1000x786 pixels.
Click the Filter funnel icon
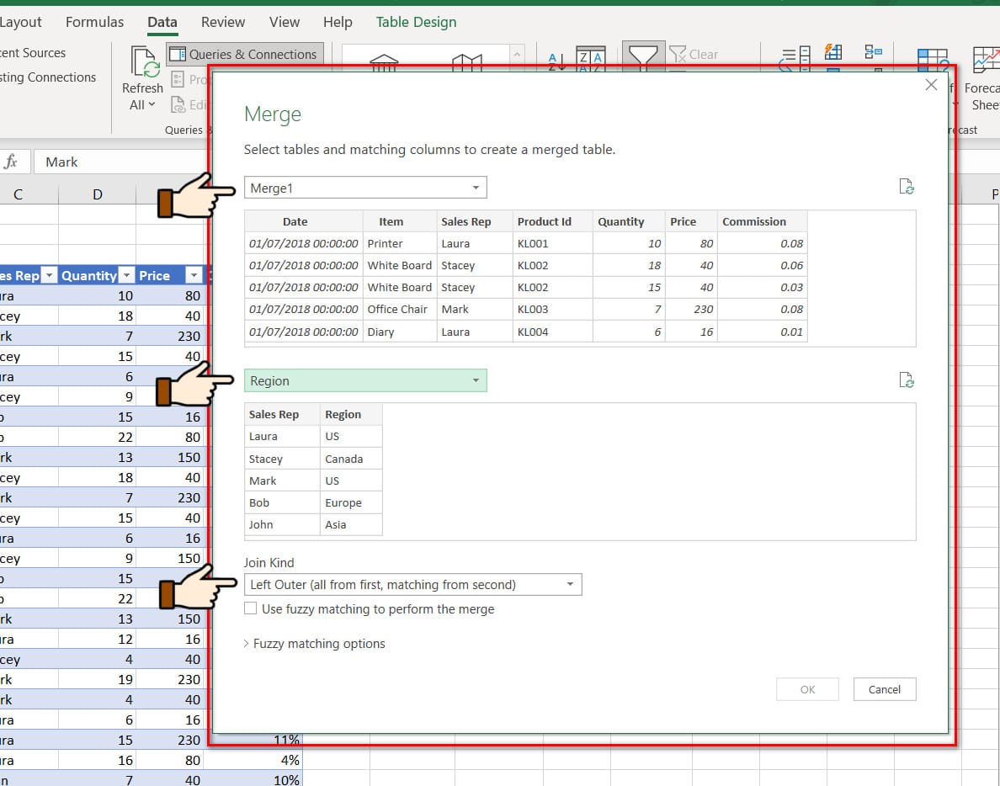pyautogui.click(x=643, y=57)
